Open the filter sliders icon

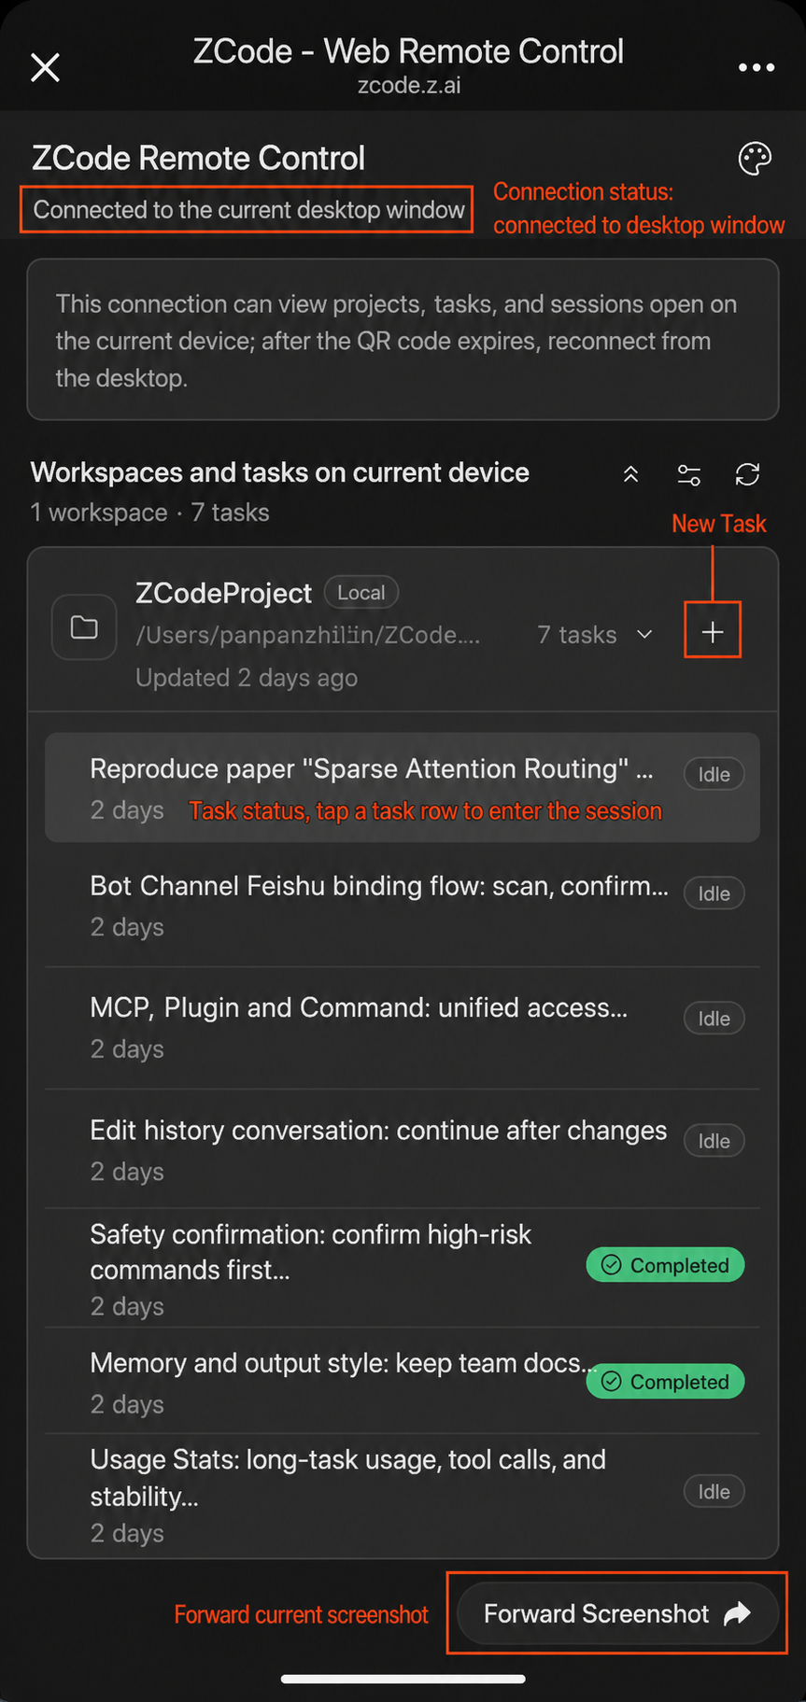click(689, 474)
